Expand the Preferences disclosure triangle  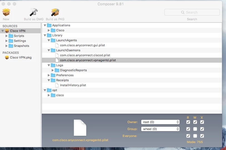tap(49, 75)
